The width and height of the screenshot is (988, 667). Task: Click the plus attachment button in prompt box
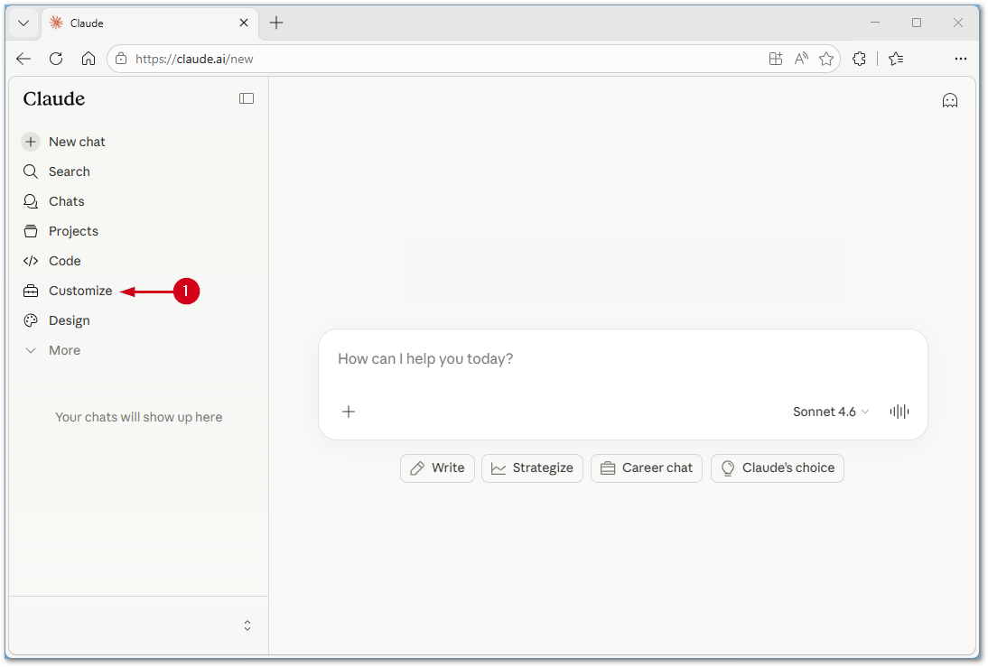pyautogui.click(x=349, y=412)
